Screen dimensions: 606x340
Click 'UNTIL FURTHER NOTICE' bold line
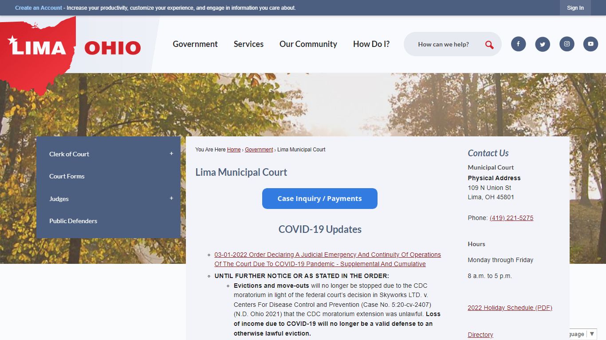(x=302, y=276)
